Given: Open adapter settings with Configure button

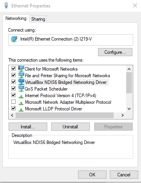Looking at the screenshot, I should (x=115, y=52).
